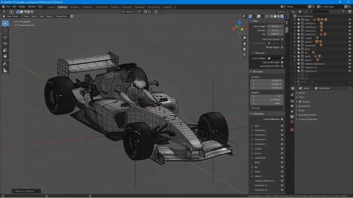This screenshot has height=198, width=353.
Task: Switch to orthographic/perspective grid icon
Action: coord(244,55)
